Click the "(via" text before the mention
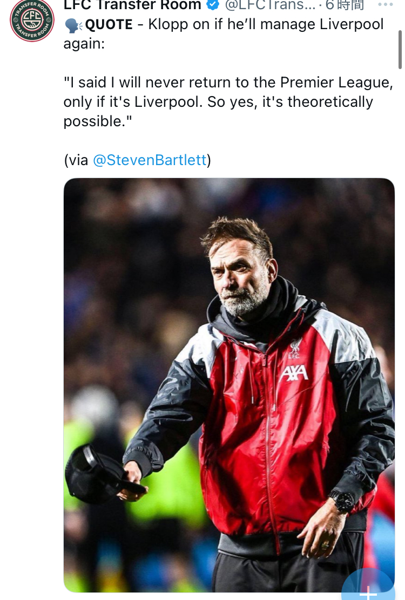This screenshot has width=405, height=600. [x=76, y=160]
